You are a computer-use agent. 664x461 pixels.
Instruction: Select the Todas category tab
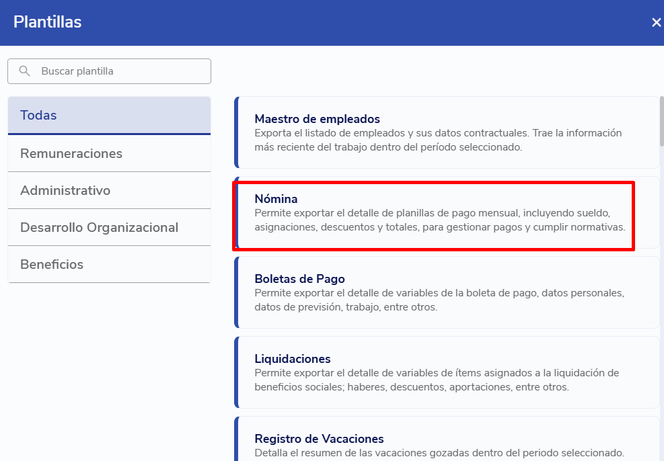[x=109, y=116]
